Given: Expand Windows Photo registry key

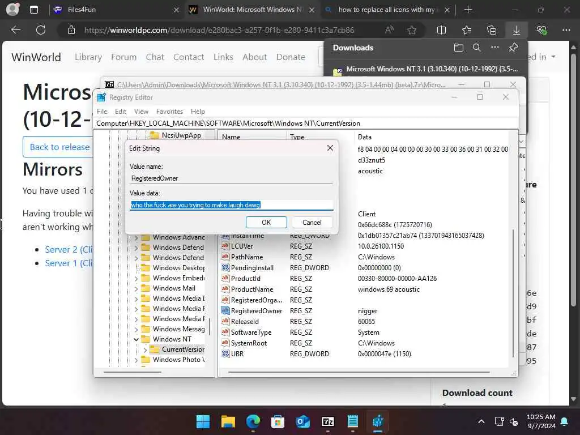Looking at the screenshot, I should pos(136,360).
